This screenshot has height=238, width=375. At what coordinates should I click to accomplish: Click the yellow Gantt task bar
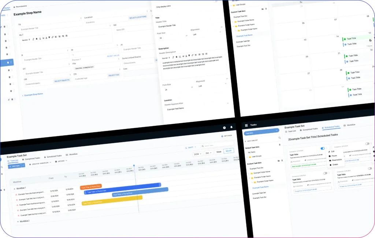[x=112, y=200]
